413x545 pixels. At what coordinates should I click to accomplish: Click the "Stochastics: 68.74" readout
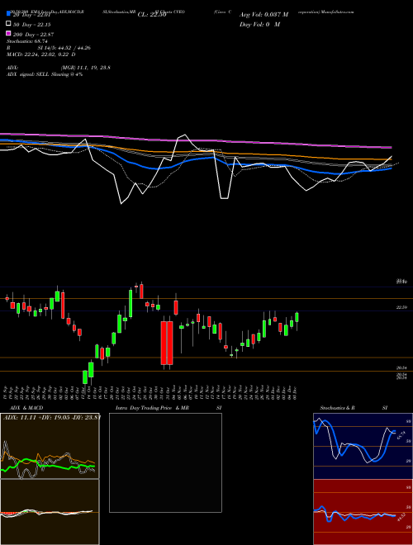pyautogui.click(x=26, y=41)
